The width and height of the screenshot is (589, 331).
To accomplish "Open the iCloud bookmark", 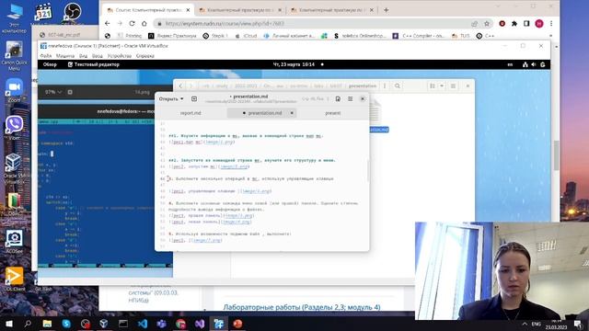I will click(246, 36).
